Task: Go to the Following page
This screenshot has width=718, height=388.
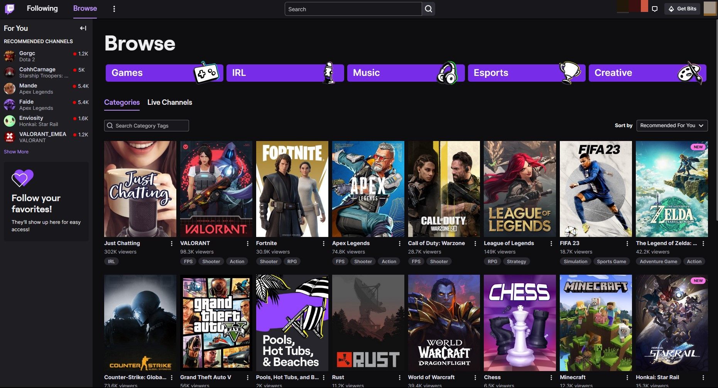Action: (x=42, y=8)
